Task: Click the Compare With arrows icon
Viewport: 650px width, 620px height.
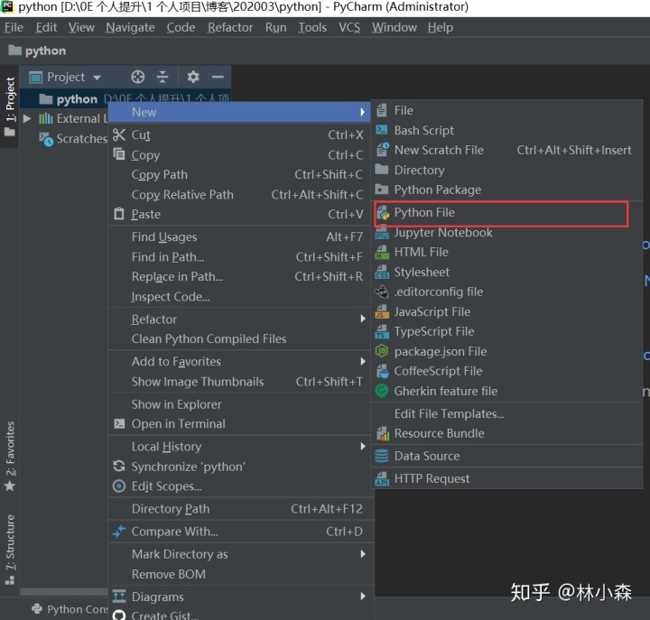Action: tap(119, 532)
